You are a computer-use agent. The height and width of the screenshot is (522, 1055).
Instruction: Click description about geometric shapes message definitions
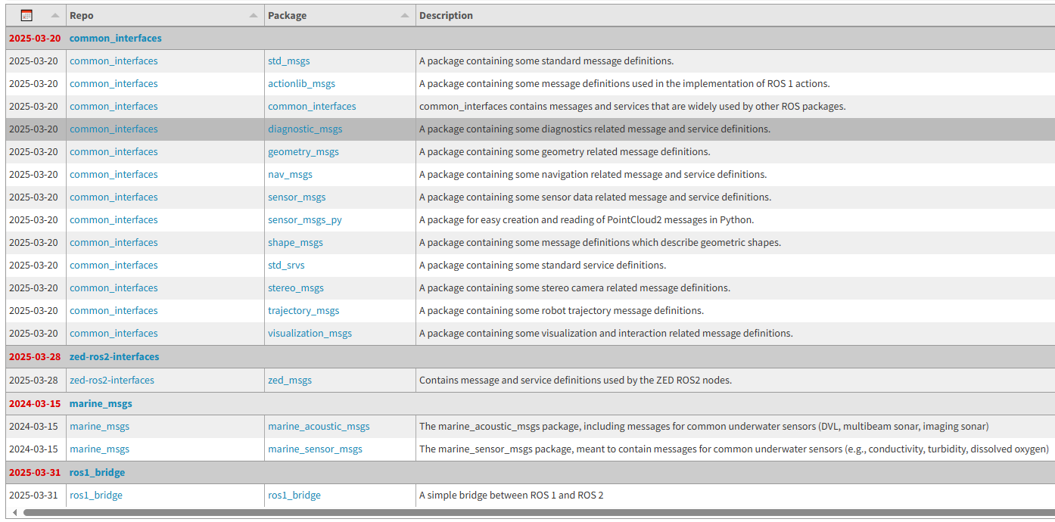click(x=600, y=242)
